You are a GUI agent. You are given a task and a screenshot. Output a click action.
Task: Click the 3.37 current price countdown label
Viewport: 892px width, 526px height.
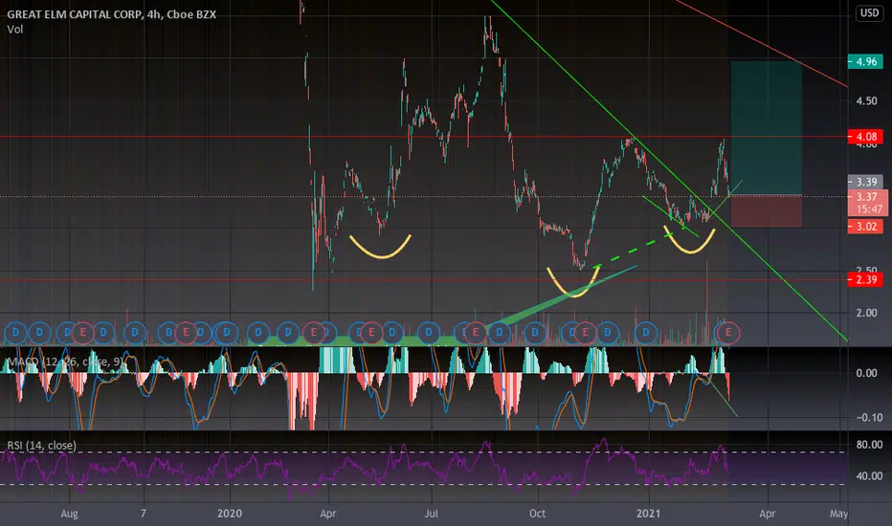point(867,203)
